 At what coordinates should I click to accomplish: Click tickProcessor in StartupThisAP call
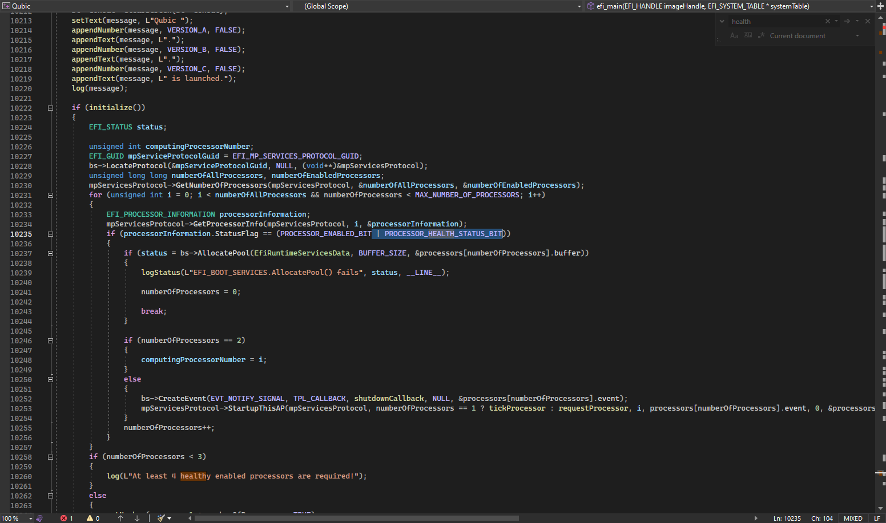pos(517,408)
